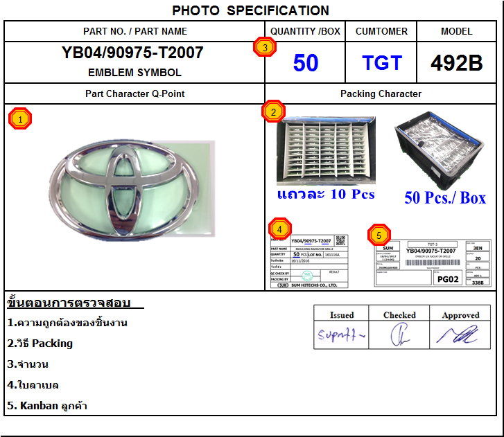Click the barcode on Kanban card

coord(433,262)
